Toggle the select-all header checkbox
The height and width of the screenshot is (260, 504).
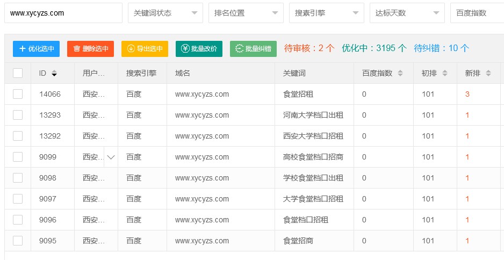tap(18, 73)
